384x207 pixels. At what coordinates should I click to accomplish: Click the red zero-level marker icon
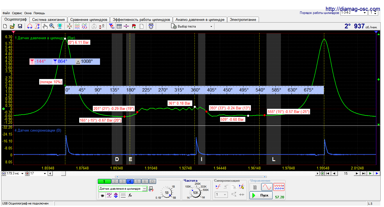tap(101, 26)
